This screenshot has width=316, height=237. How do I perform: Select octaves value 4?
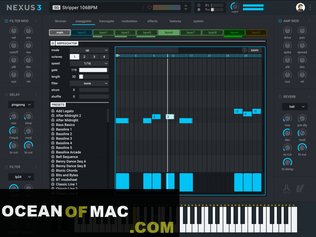(x=104, y=57)
